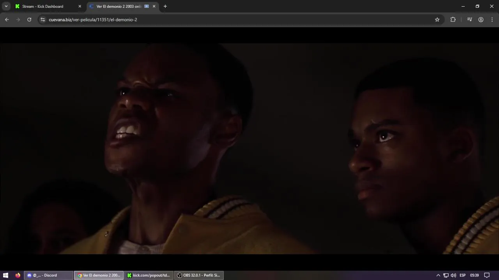
Task: Click the media playing indicator on tab
Action: 147,6
